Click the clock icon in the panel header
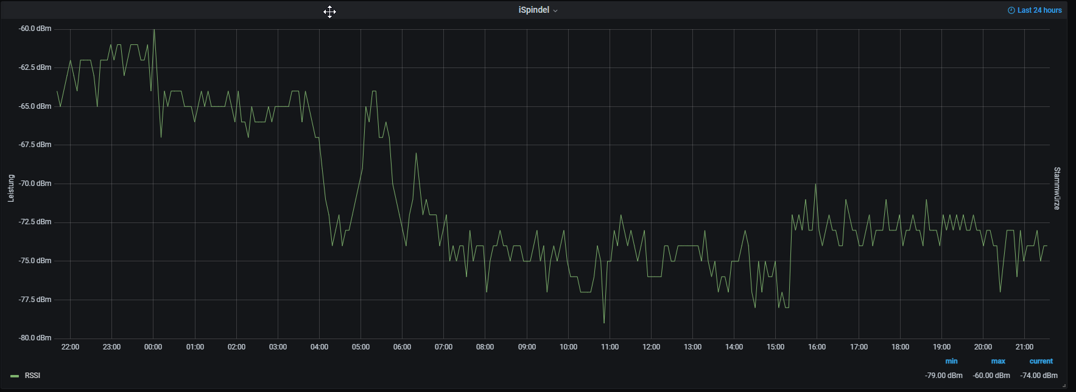The width and height of the screenshot is (1076, 392). click(x=1011, y=10)
